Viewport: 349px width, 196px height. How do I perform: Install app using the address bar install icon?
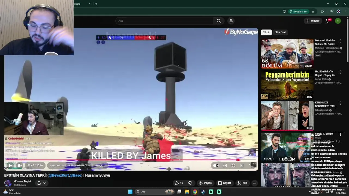[284, 11]
